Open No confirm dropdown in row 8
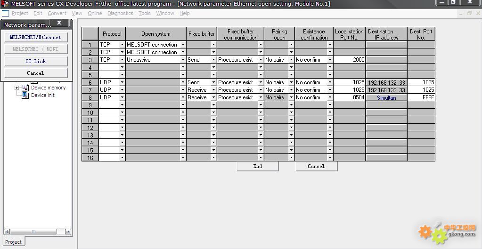The image size is (482, 249). point(330,97)
